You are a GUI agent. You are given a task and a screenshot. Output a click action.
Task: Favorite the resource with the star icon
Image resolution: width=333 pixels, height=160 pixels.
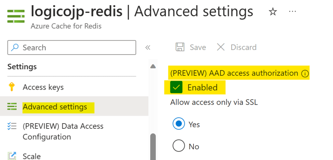pyautogui.click(x=273, y=12)
